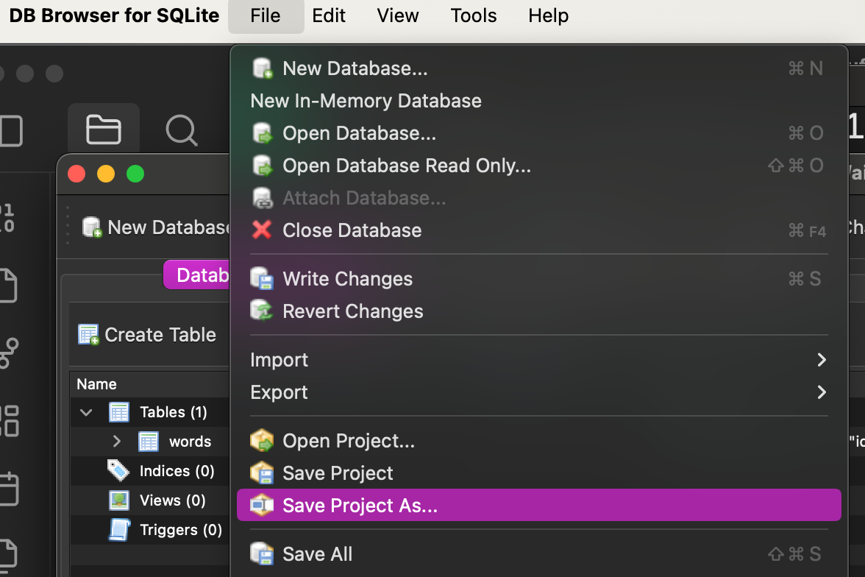Open the Tools menu

pos(474,15)
